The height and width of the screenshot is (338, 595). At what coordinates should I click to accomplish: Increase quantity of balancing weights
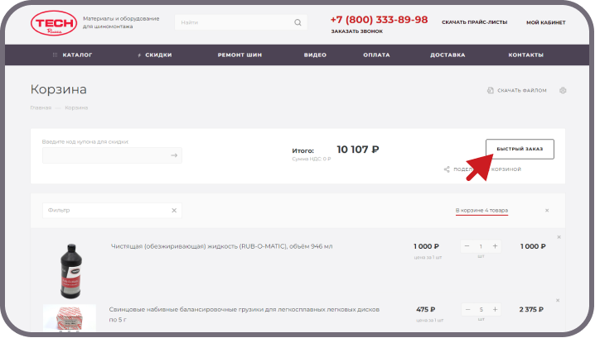[495, 310]
